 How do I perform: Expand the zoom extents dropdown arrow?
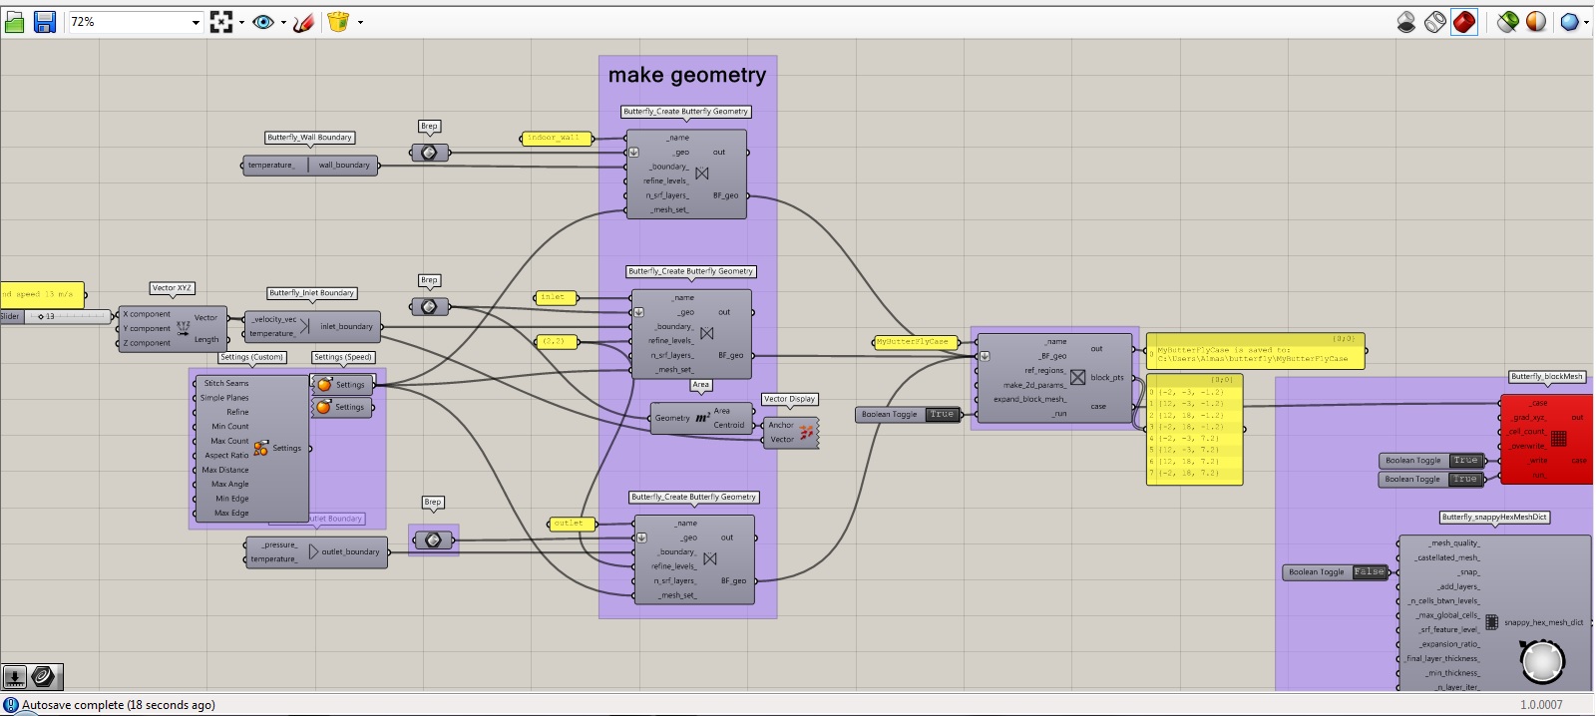[241, 22]
